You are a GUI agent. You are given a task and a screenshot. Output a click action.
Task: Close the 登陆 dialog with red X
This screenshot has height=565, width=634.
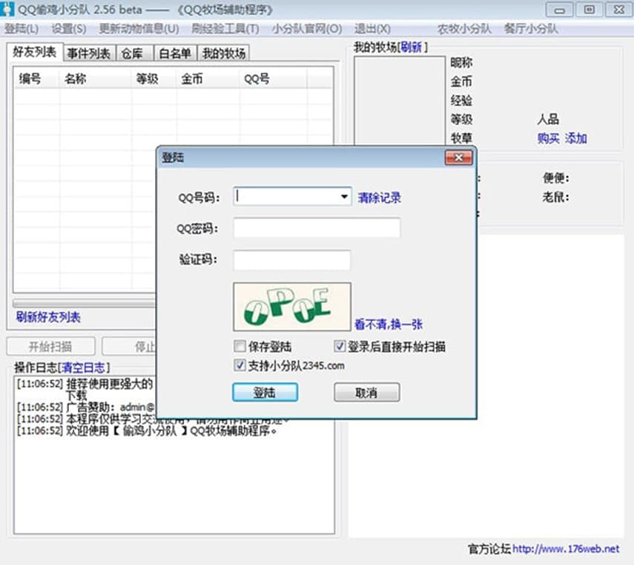coord(458,158)
